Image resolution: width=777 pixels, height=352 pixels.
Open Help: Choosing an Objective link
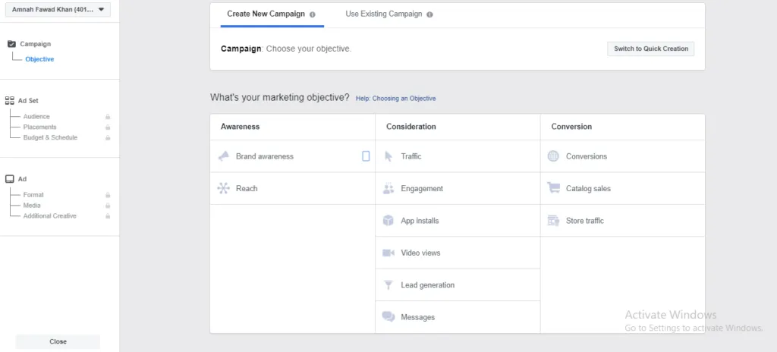coord(395,98)
